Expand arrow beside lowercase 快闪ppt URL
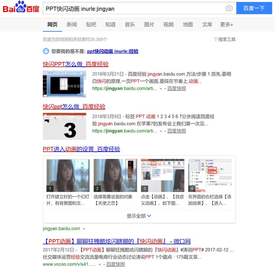Viewport: 275px width, 267px height. pyautogui.click(x=161, y=131)
